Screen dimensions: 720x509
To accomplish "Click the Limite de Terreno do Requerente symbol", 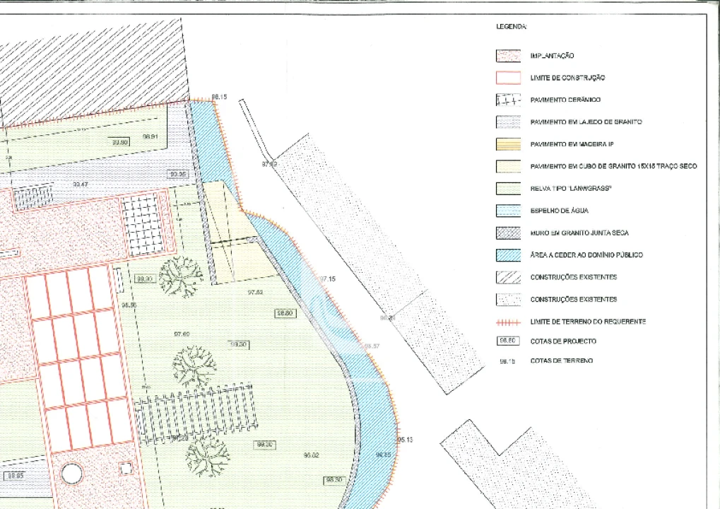I will [507, 322].
